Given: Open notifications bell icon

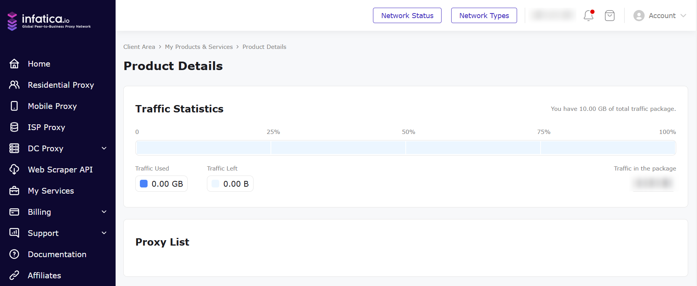Looking at the screenshot, I should (x=589, y=15).
